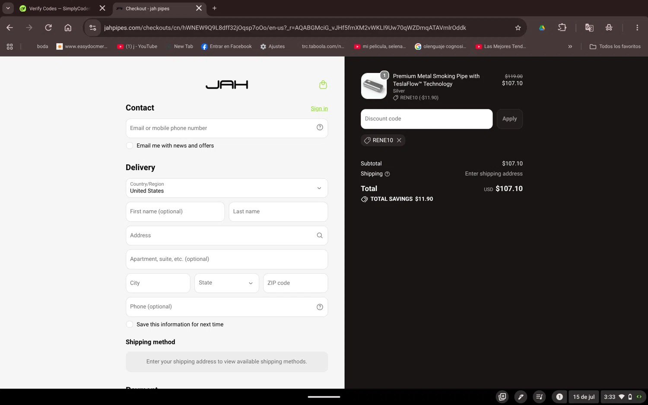The height and width of the screenshot is (405, 648).
Task: Open the Extensions puzzle icon
Action: click(562, 28)
